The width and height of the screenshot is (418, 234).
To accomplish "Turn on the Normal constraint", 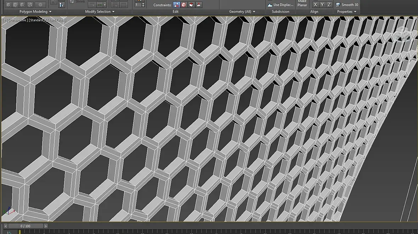I will (x=199, y=5).
